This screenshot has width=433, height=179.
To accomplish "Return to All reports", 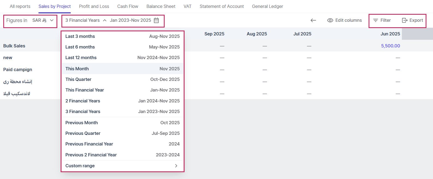I will pyautogui.click(x=20, y=6).
